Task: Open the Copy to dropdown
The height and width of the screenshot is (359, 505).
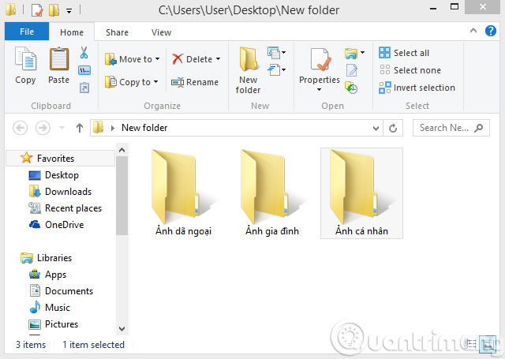Action: tap(132, 82)
